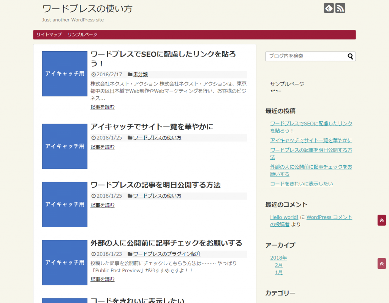Click the 最近のコメント sidebar heading
The width and height of the screenshot is (389, 303).
[286, 205]
